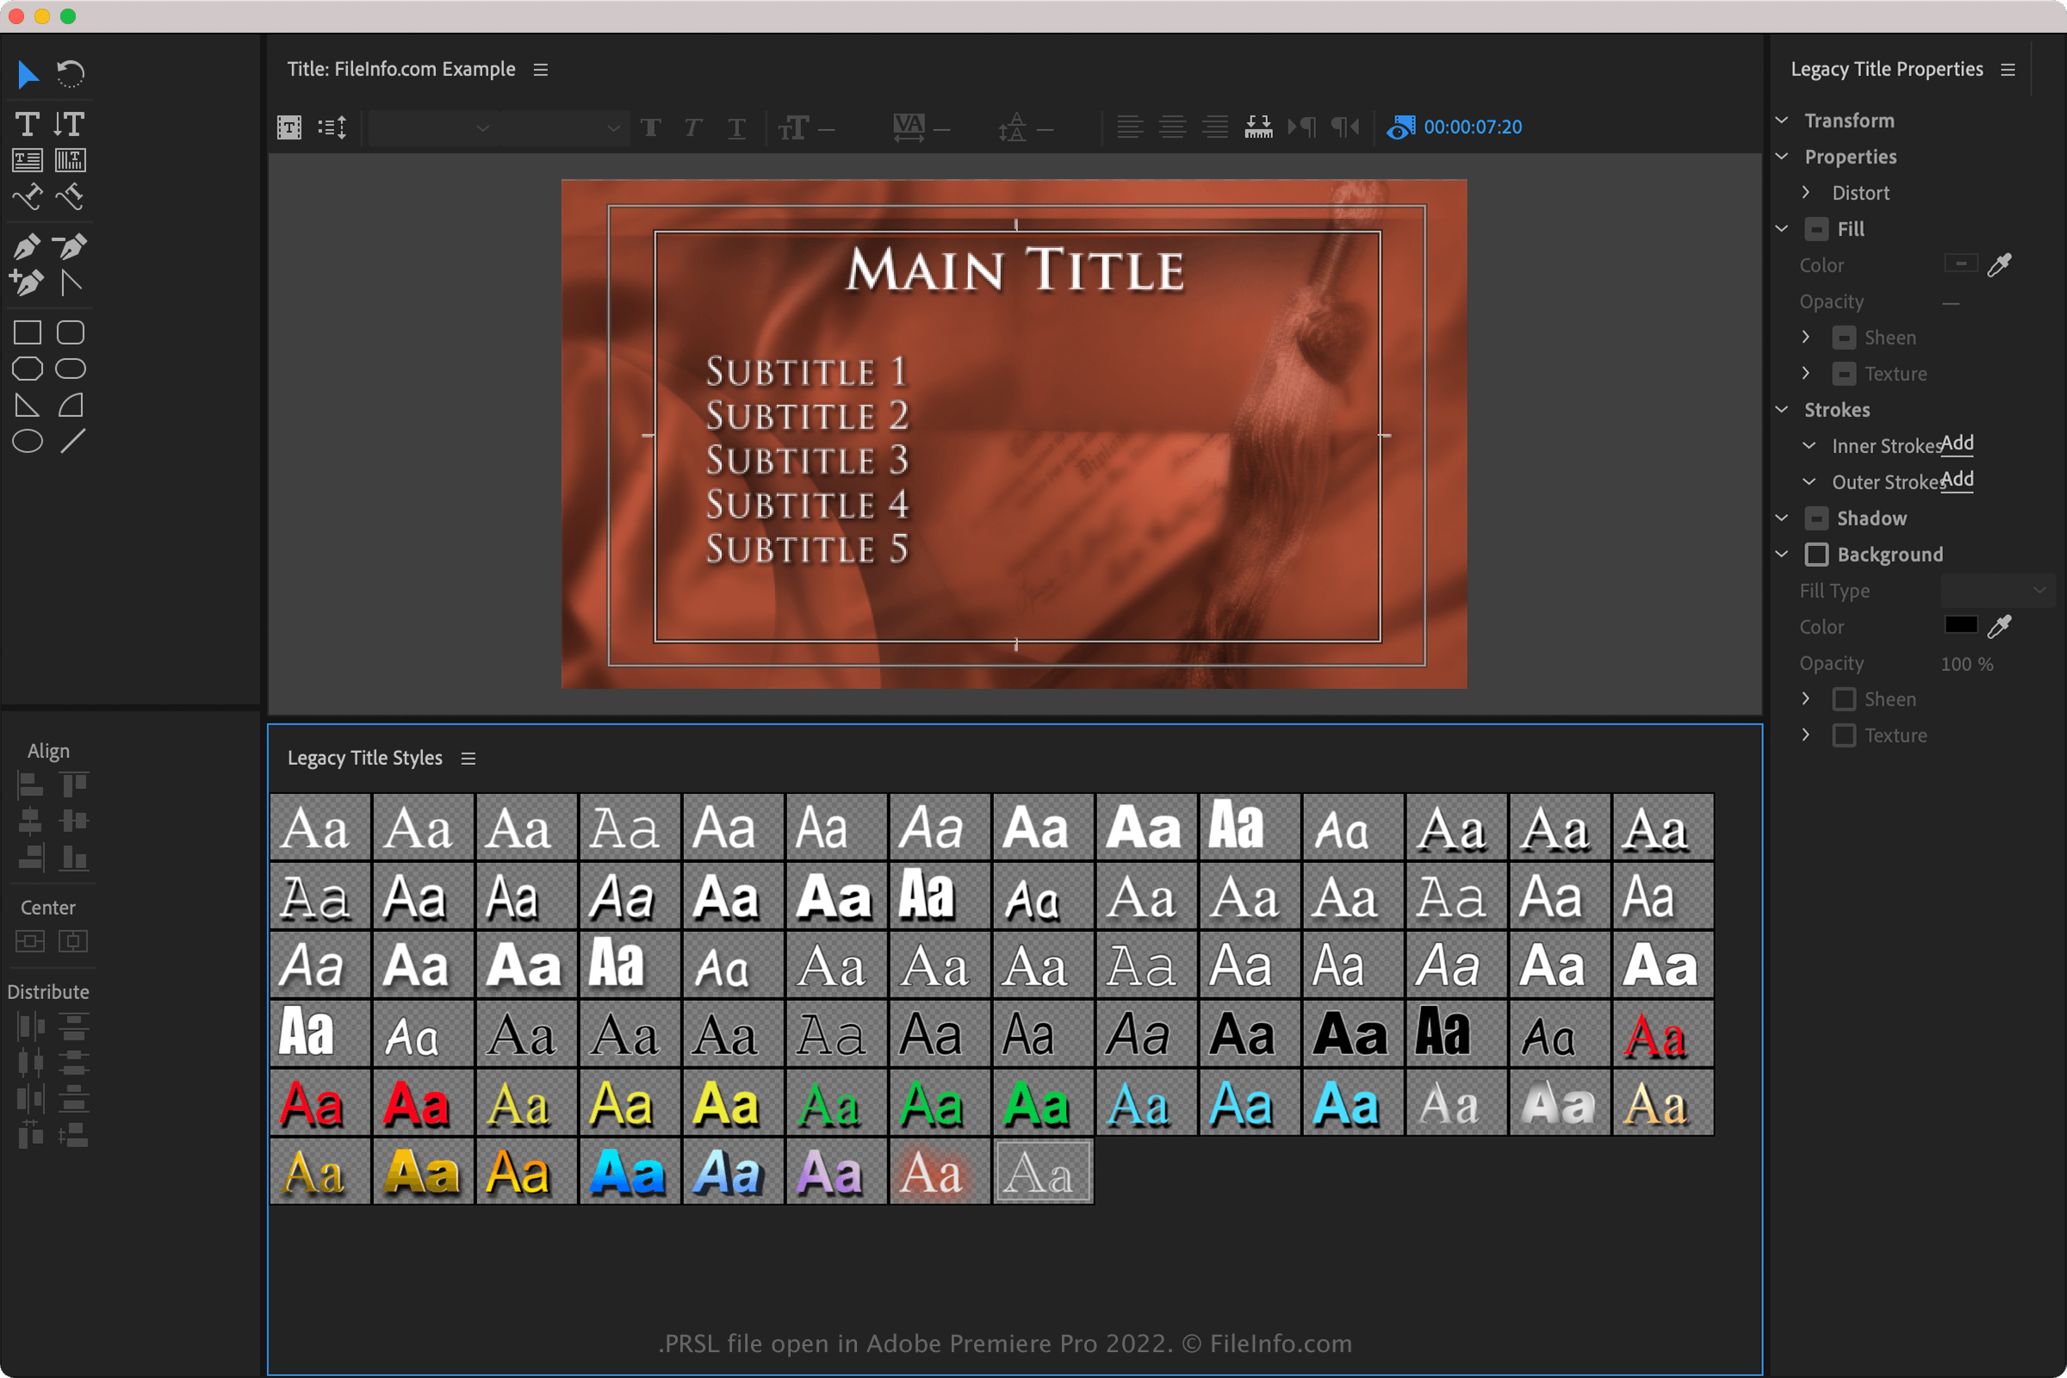This screenshot has width=2067, height=1378.
Task: Click the Tab Stops icon
Action: (x=1257, y=127)
